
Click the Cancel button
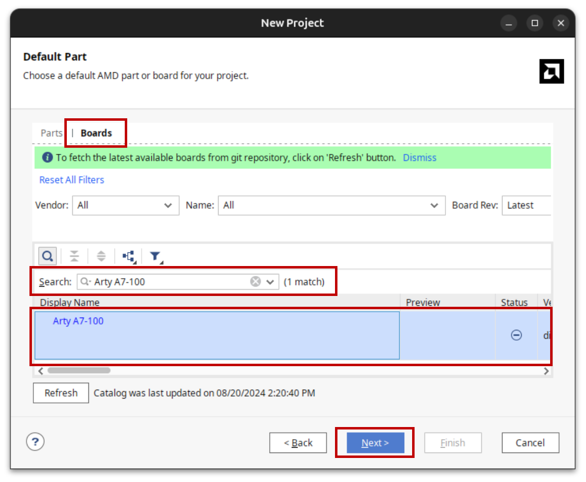click(x=530, y=443)
